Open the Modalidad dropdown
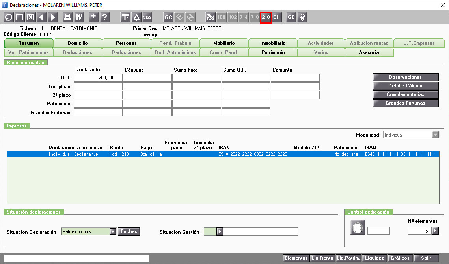The height and width of the screenshot is (264, 449). tap(436, 135)
